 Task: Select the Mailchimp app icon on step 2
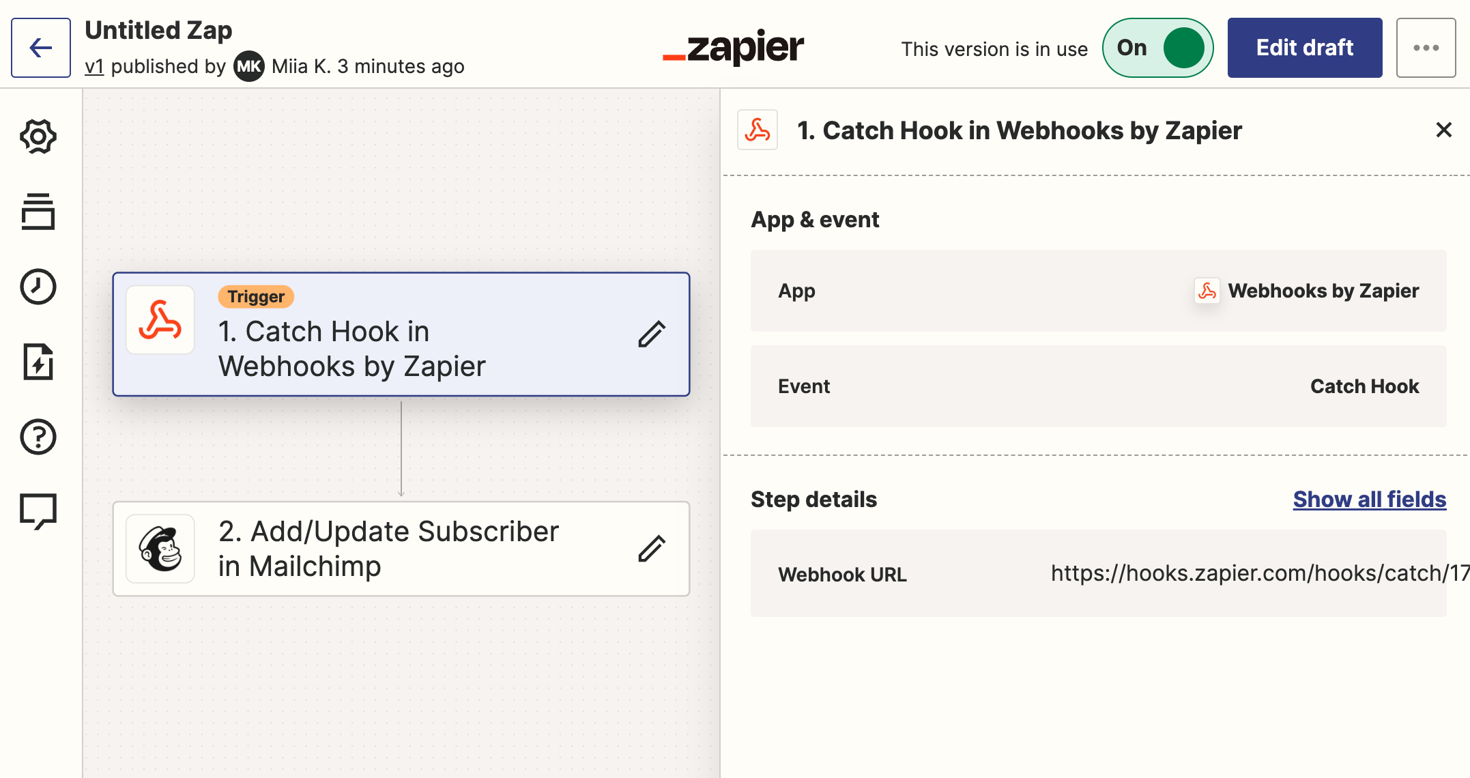(x=160, y=549)
